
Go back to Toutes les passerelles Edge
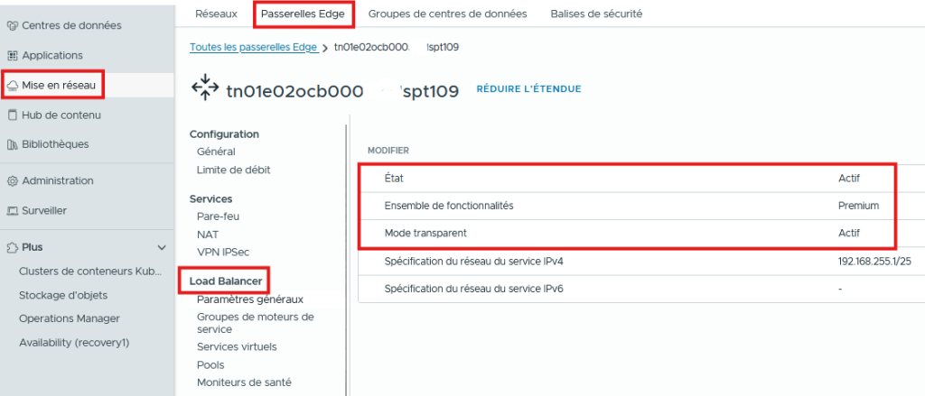tap(253, 47)
